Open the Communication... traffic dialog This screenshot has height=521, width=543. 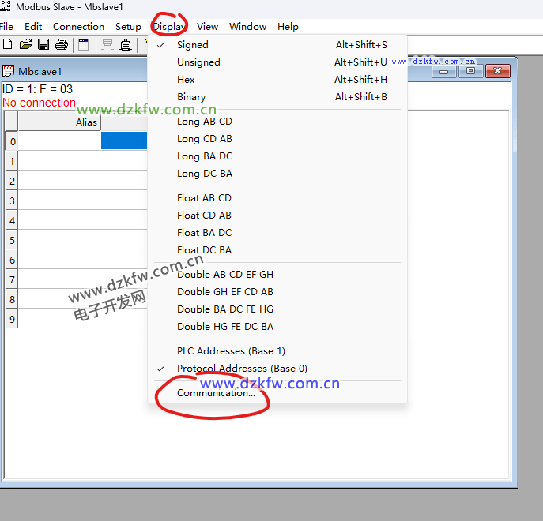pos(277,393)
